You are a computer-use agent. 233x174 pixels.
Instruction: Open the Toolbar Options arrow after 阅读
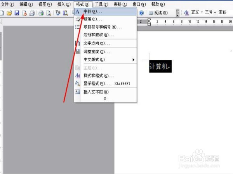pyautogui.click(x=177, y=13)
